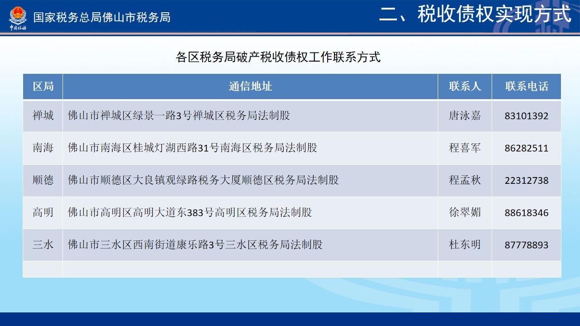580x326 pixels.
Task: Select contact name 程孟秋
Action: pyautogui.click(x=465, y=180)
